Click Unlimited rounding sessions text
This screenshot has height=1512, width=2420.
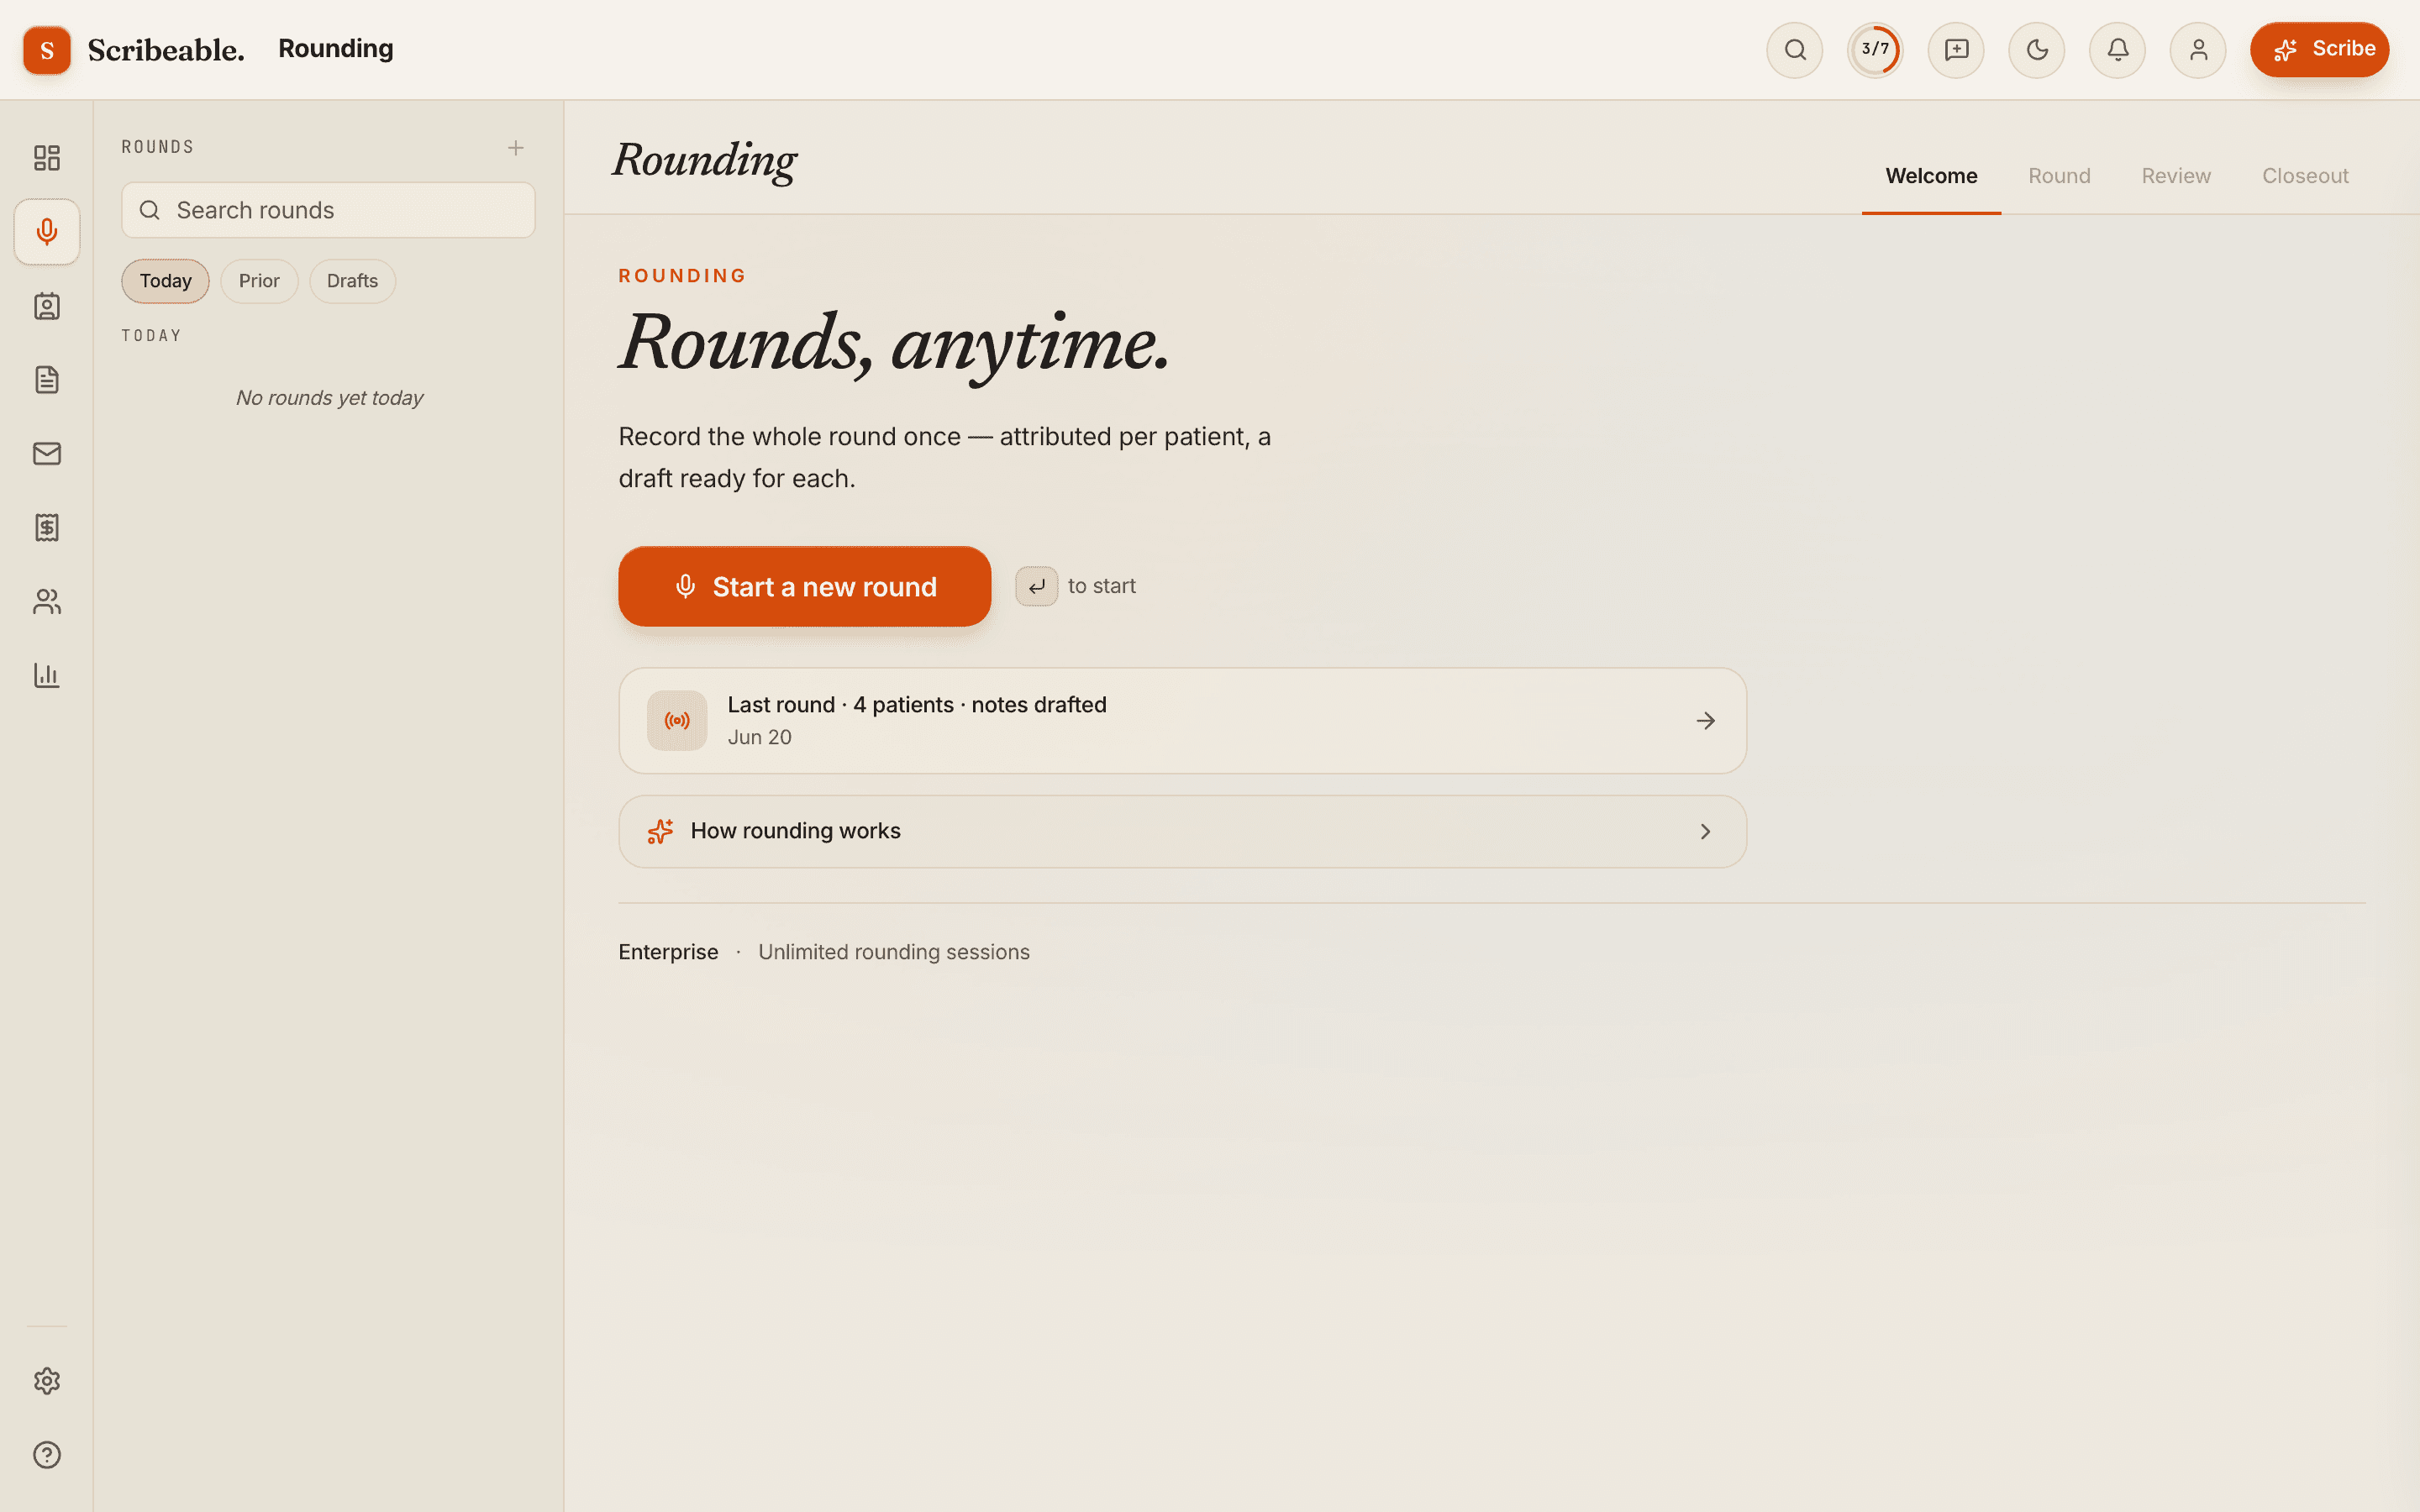(x=893, y=952)
